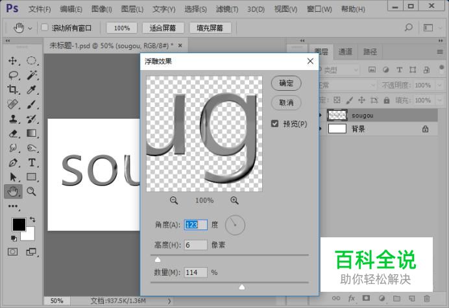Open the search icon in options bar
The width and height of the screenshot is (449, 308).
409,28
